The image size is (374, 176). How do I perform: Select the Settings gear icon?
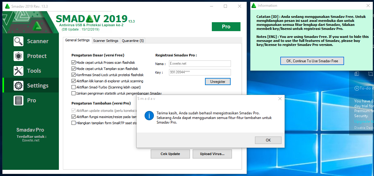point(18,85)
